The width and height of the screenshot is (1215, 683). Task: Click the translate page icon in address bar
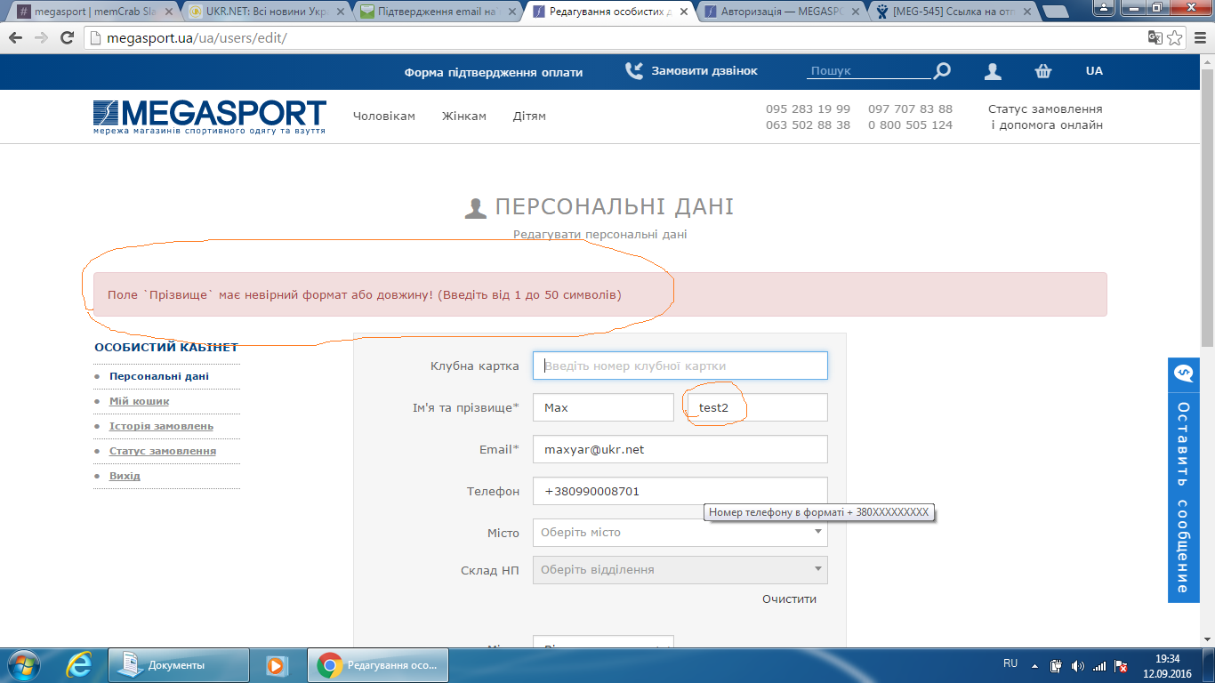tap(1155, 38)
